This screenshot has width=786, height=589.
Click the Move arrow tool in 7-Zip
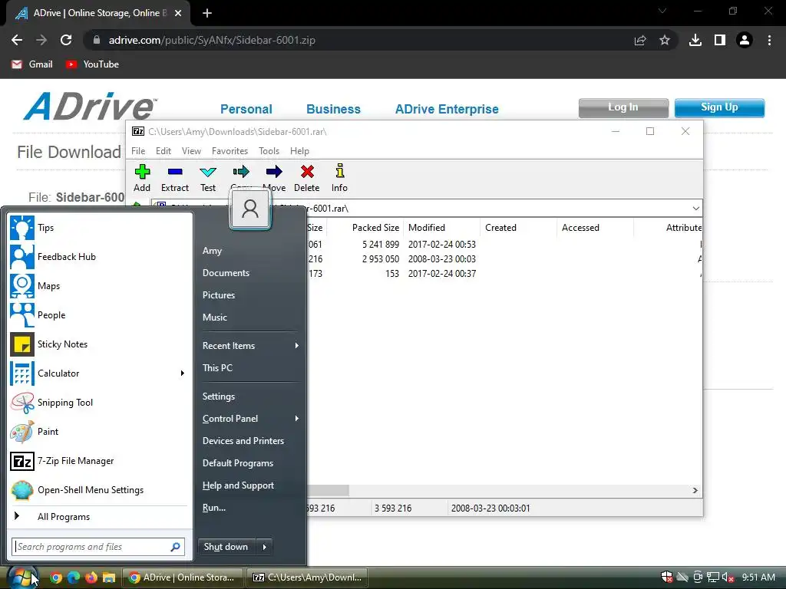click(x=274, y=178)
